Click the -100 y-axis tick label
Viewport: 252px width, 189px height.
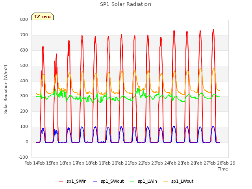point(23,157)
